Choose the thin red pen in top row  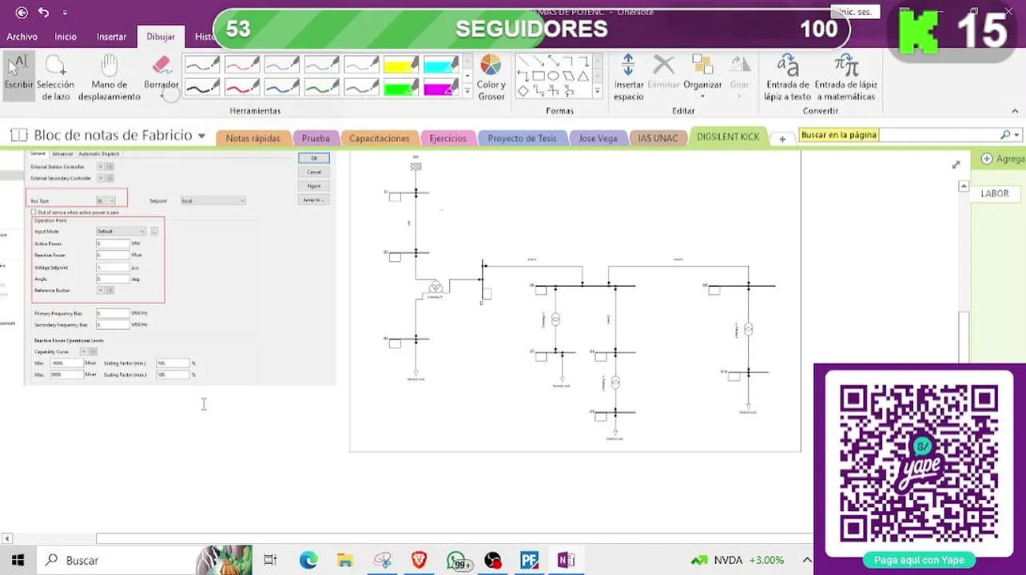pyautogui.click(x=242, y=65)
